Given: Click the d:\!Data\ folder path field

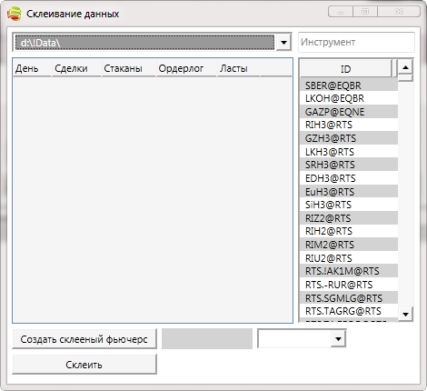Looking at the screenshot, I should click(x=144, y=43).
